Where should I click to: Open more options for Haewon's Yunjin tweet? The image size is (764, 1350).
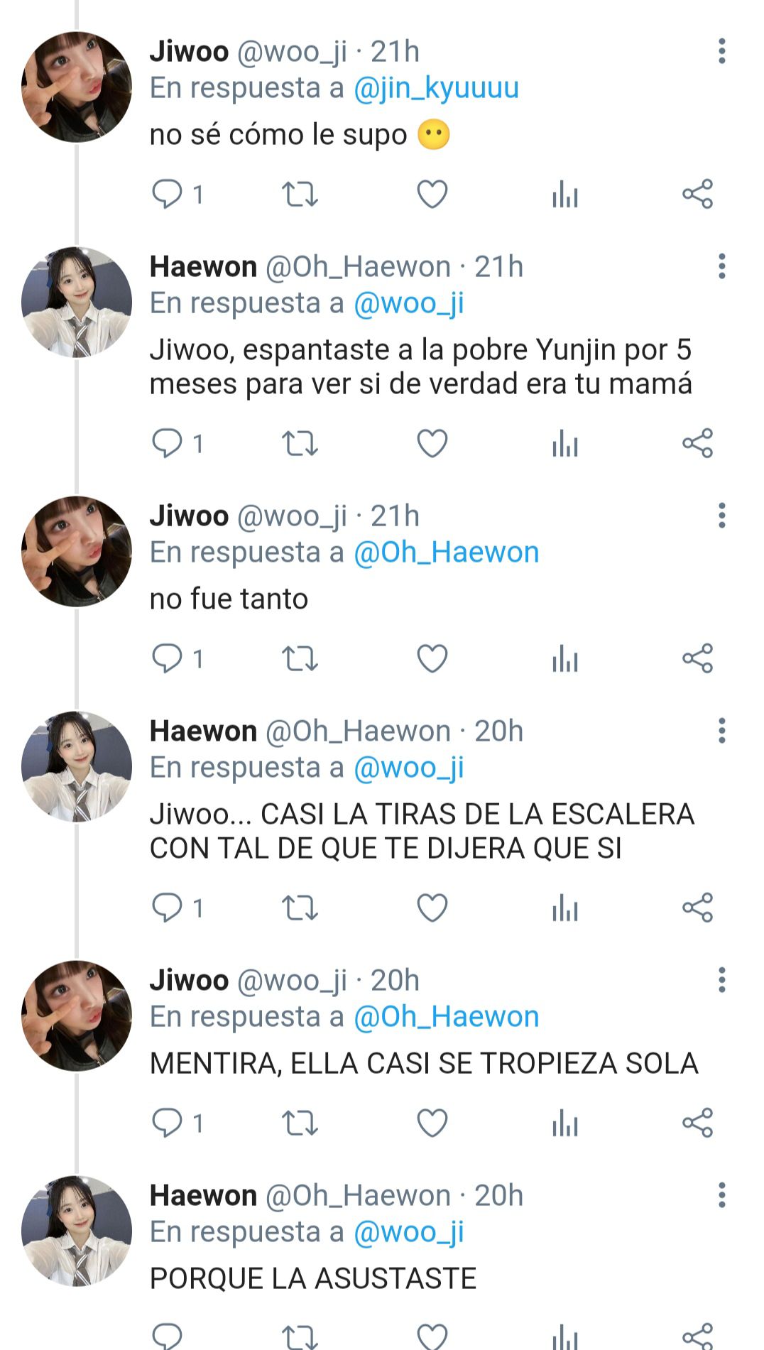click(x=721, y=266)
